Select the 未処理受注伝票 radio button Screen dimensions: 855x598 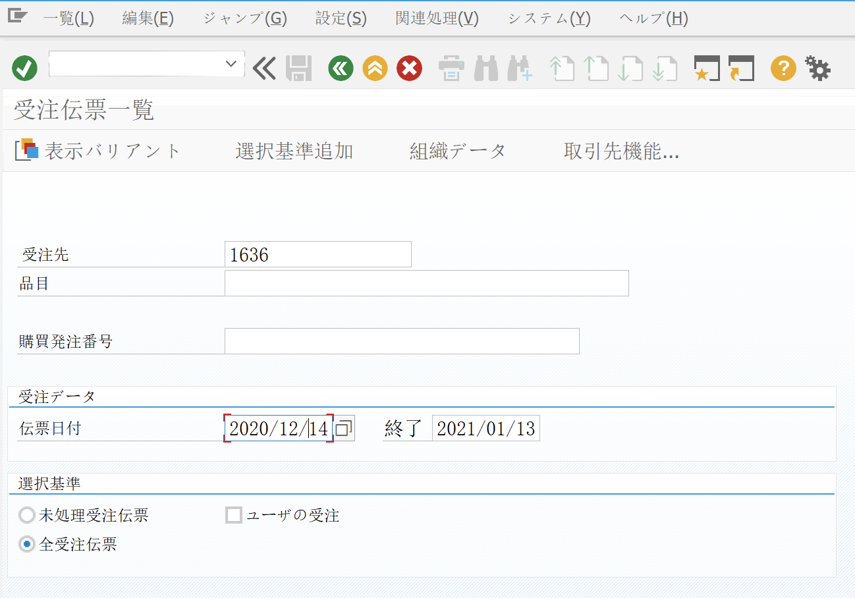pos(27,516)
